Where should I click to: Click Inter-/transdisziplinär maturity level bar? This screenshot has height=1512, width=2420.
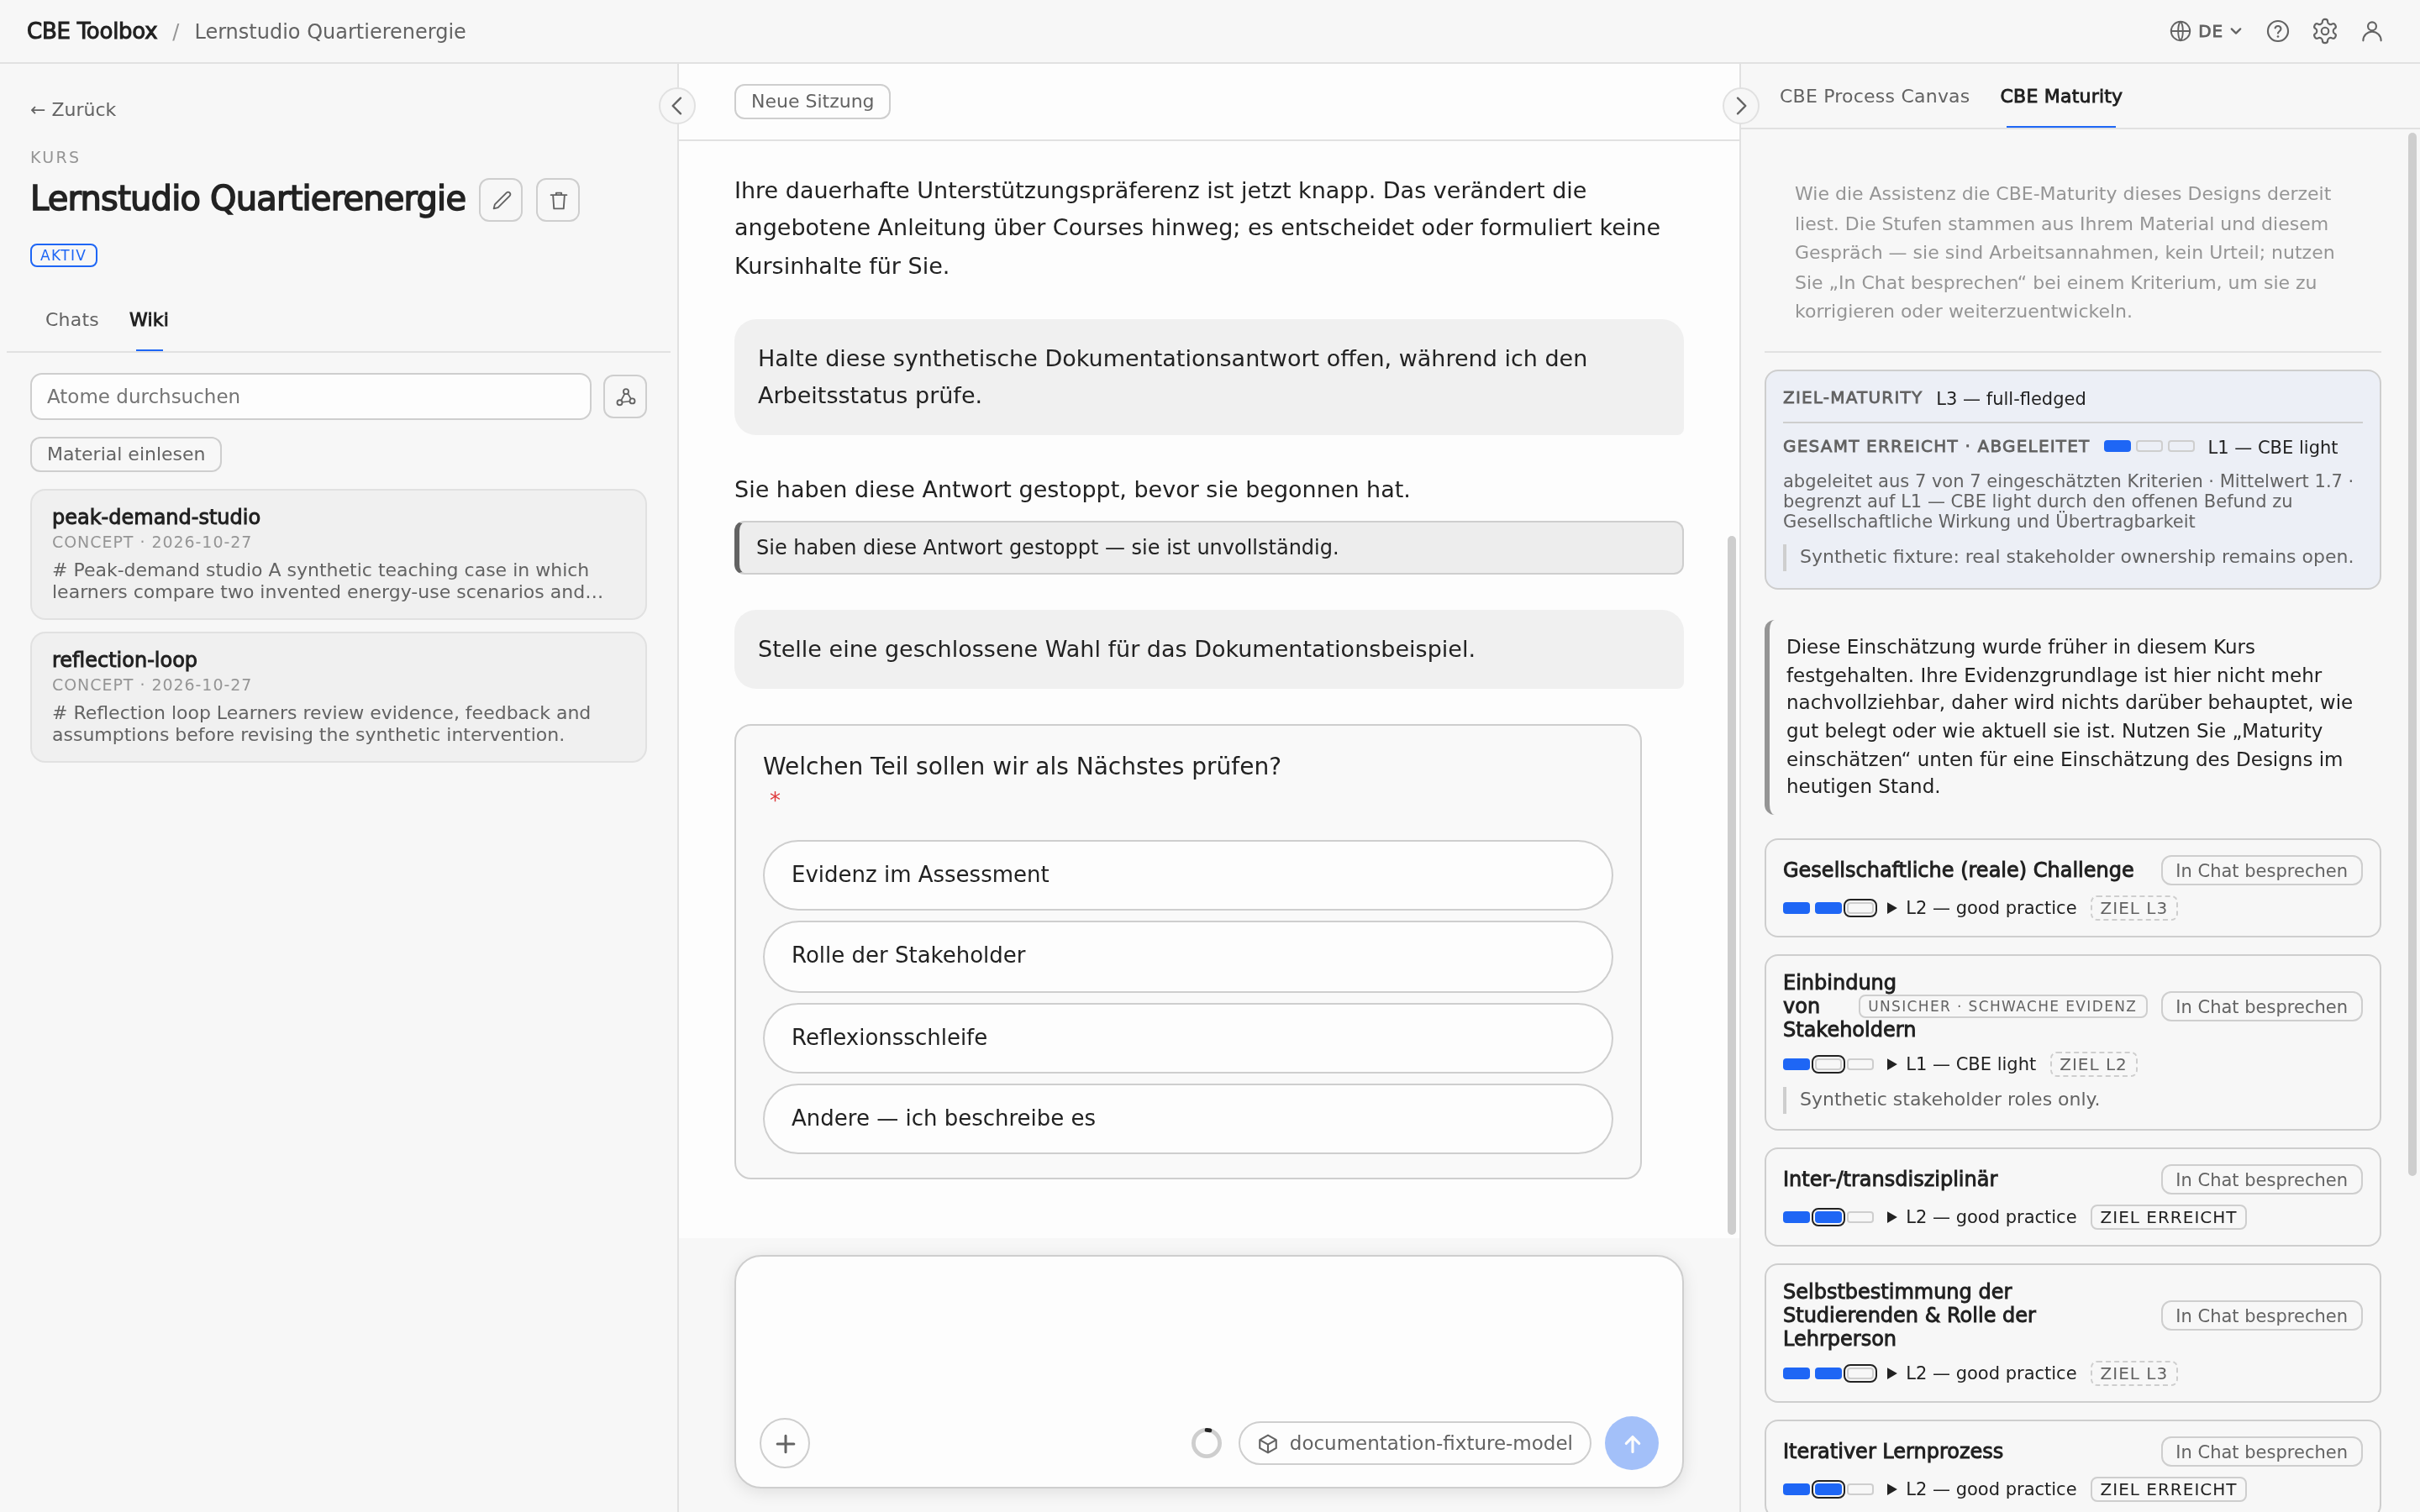click(1828, 1217)
